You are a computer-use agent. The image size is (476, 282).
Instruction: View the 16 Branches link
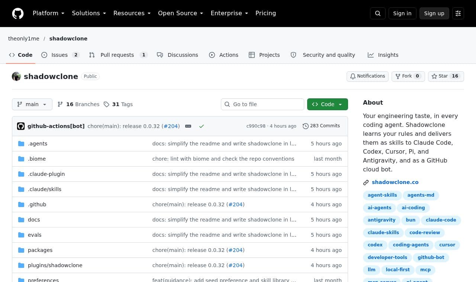[78, 104]
